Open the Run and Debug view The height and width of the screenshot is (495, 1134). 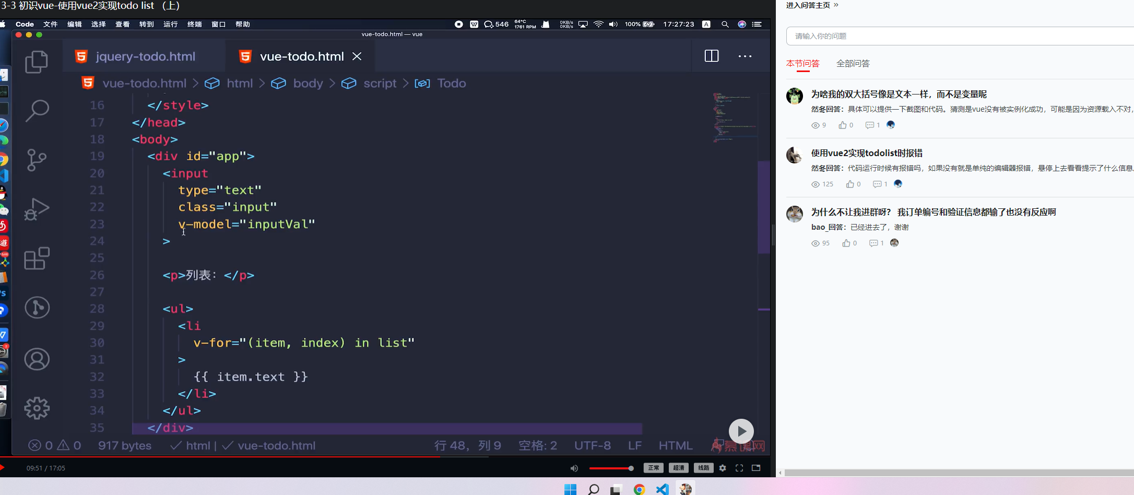pos(37,209)
